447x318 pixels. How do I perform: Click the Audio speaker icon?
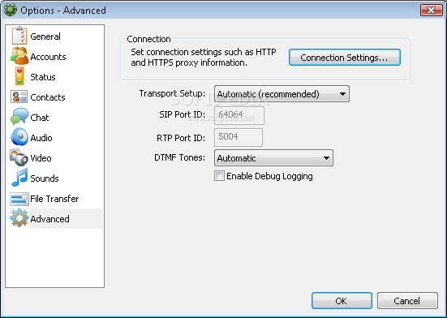(19, 137)
